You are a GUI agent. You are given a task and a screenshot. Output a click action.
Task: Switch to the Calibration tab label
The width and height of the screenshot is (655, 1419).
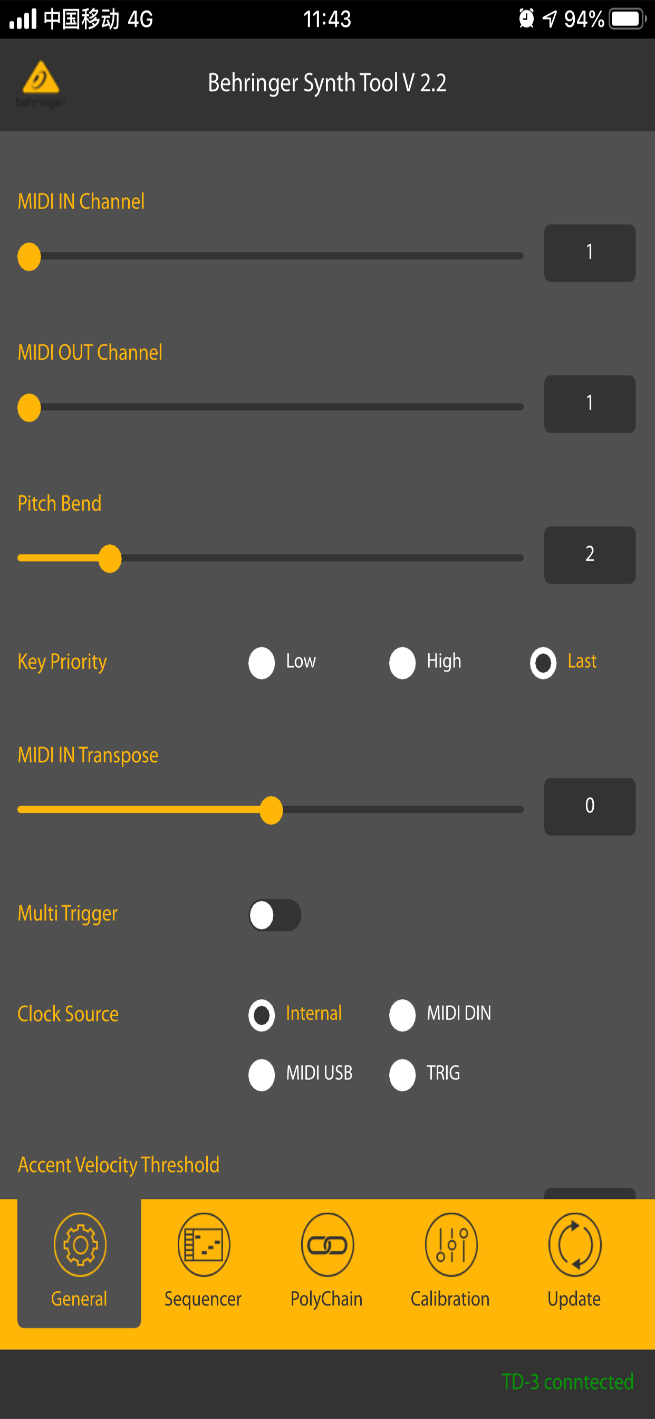click(x=450, y=1299)
